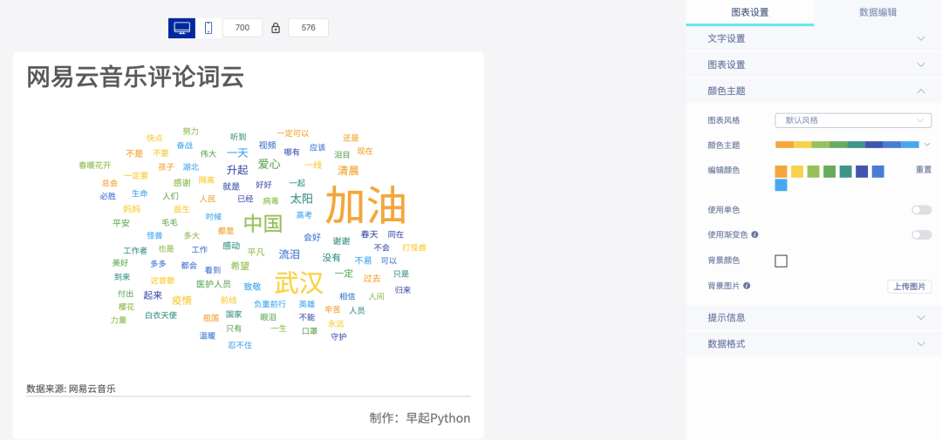Click the word 太阳 in the cloud
The width and height of the screenshot is (942, 440).
pyautogui.click(x=302, y=199)
